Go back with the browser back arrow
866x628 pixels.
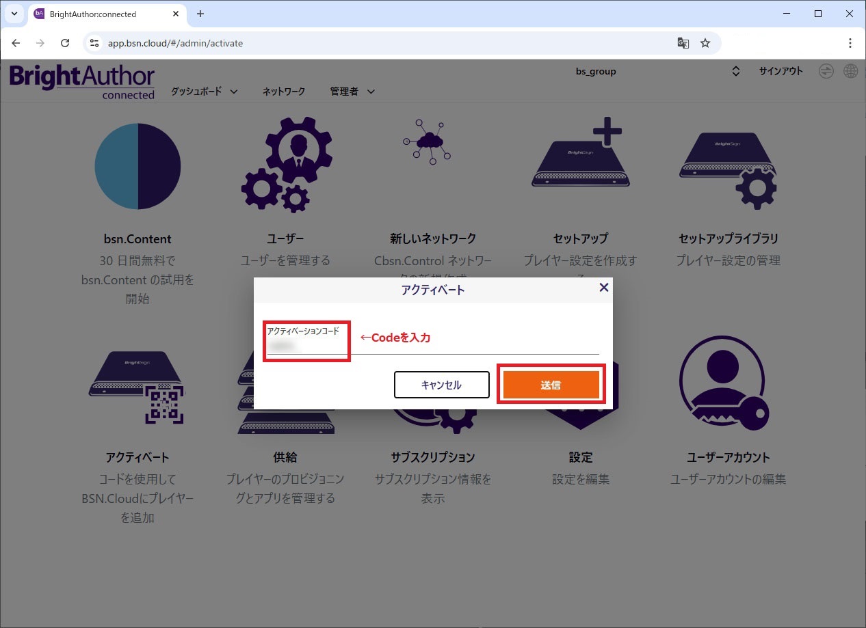click(x=16, y=43)
